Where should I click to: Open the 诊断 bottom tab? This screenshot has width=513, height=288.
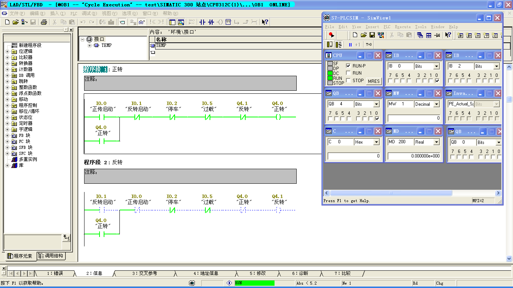300,273
